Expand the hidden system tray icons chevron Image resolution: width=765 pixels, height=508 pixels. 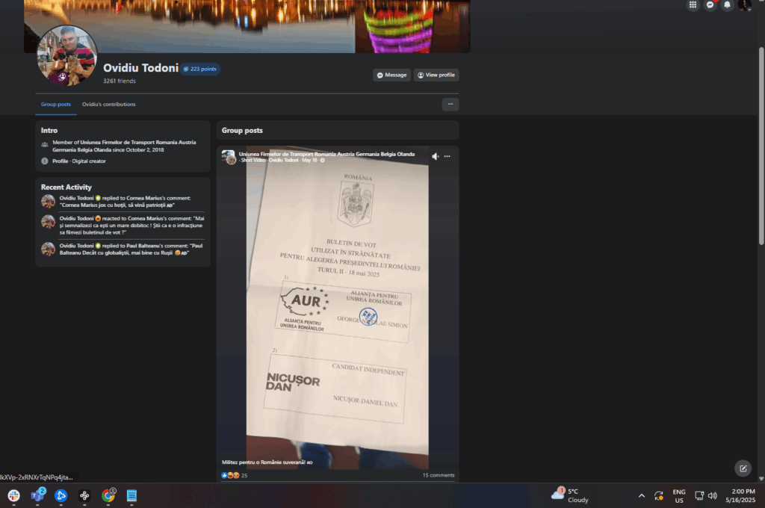[x=642, y=496]
